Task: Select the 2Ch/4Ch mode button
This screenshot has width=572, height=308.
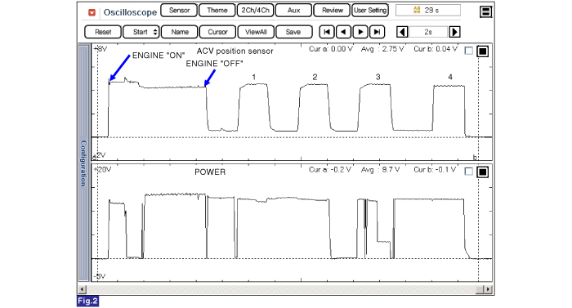Action: coord(255,11)
